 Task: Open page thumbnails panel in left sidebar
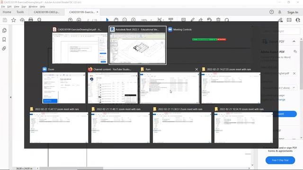pos(4,30)
